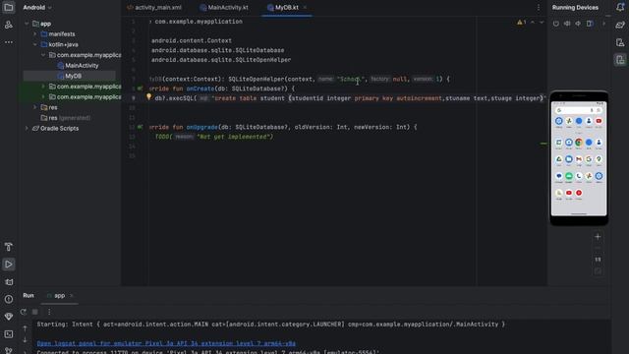Click the Run panel title label
629x354 pixels.
point(29,295)
